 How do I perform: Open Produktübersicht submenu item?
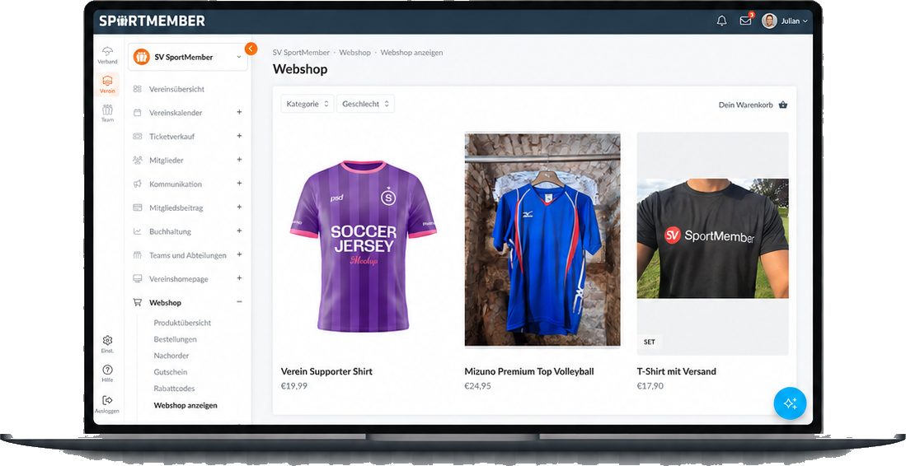click(182, 323)
